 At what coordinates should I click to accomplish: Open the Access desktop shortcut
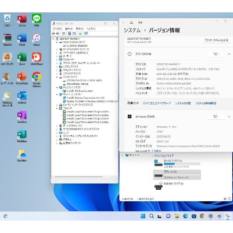click(x=22, y=20)
